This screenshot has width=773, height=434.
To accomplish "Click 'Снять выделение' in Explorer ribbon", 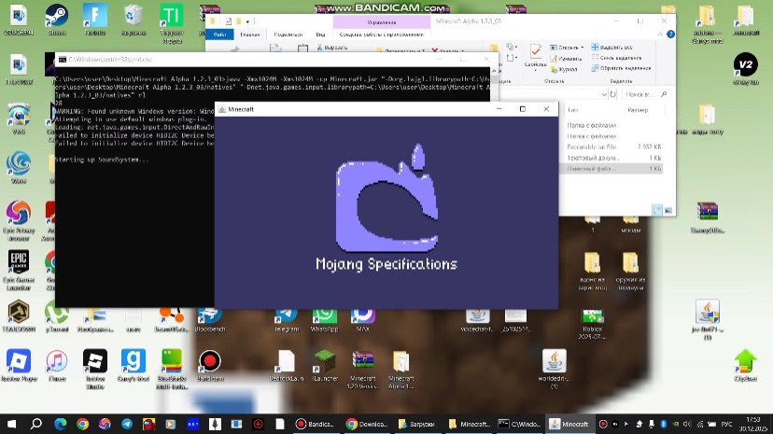I will (x=619, y=57).
